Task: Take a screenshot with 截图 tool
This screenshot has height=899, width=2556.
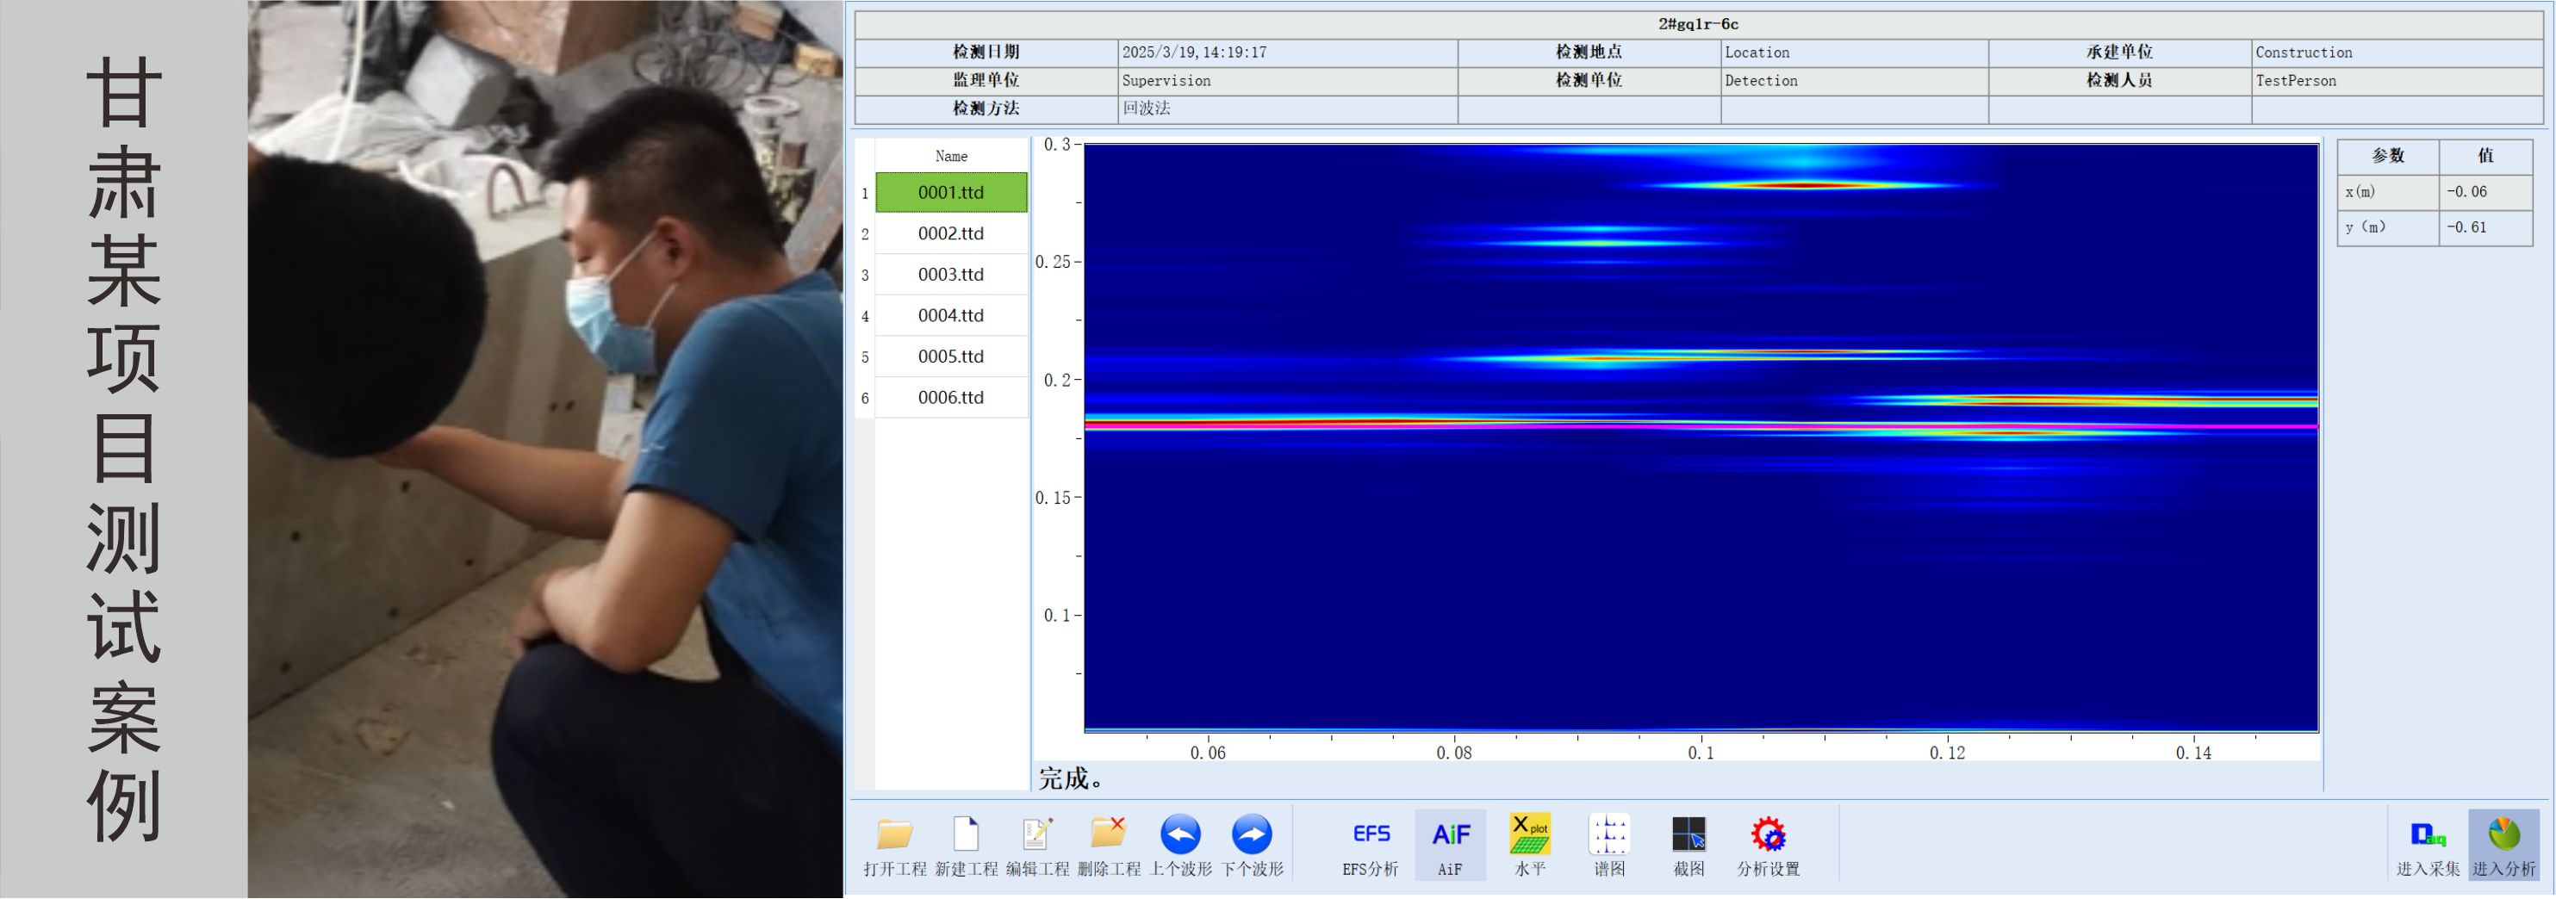Action: [1688, 835]
